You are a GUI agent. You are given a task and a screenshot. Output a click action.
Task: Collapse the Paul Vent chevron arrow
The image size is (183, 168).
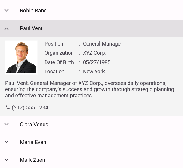click(x=7, y=28)
